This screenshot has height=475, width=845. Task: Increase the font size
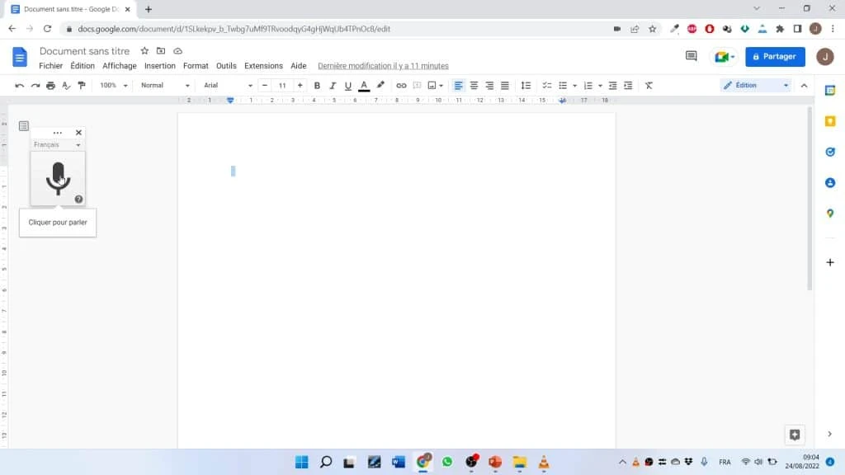point(300,86)
